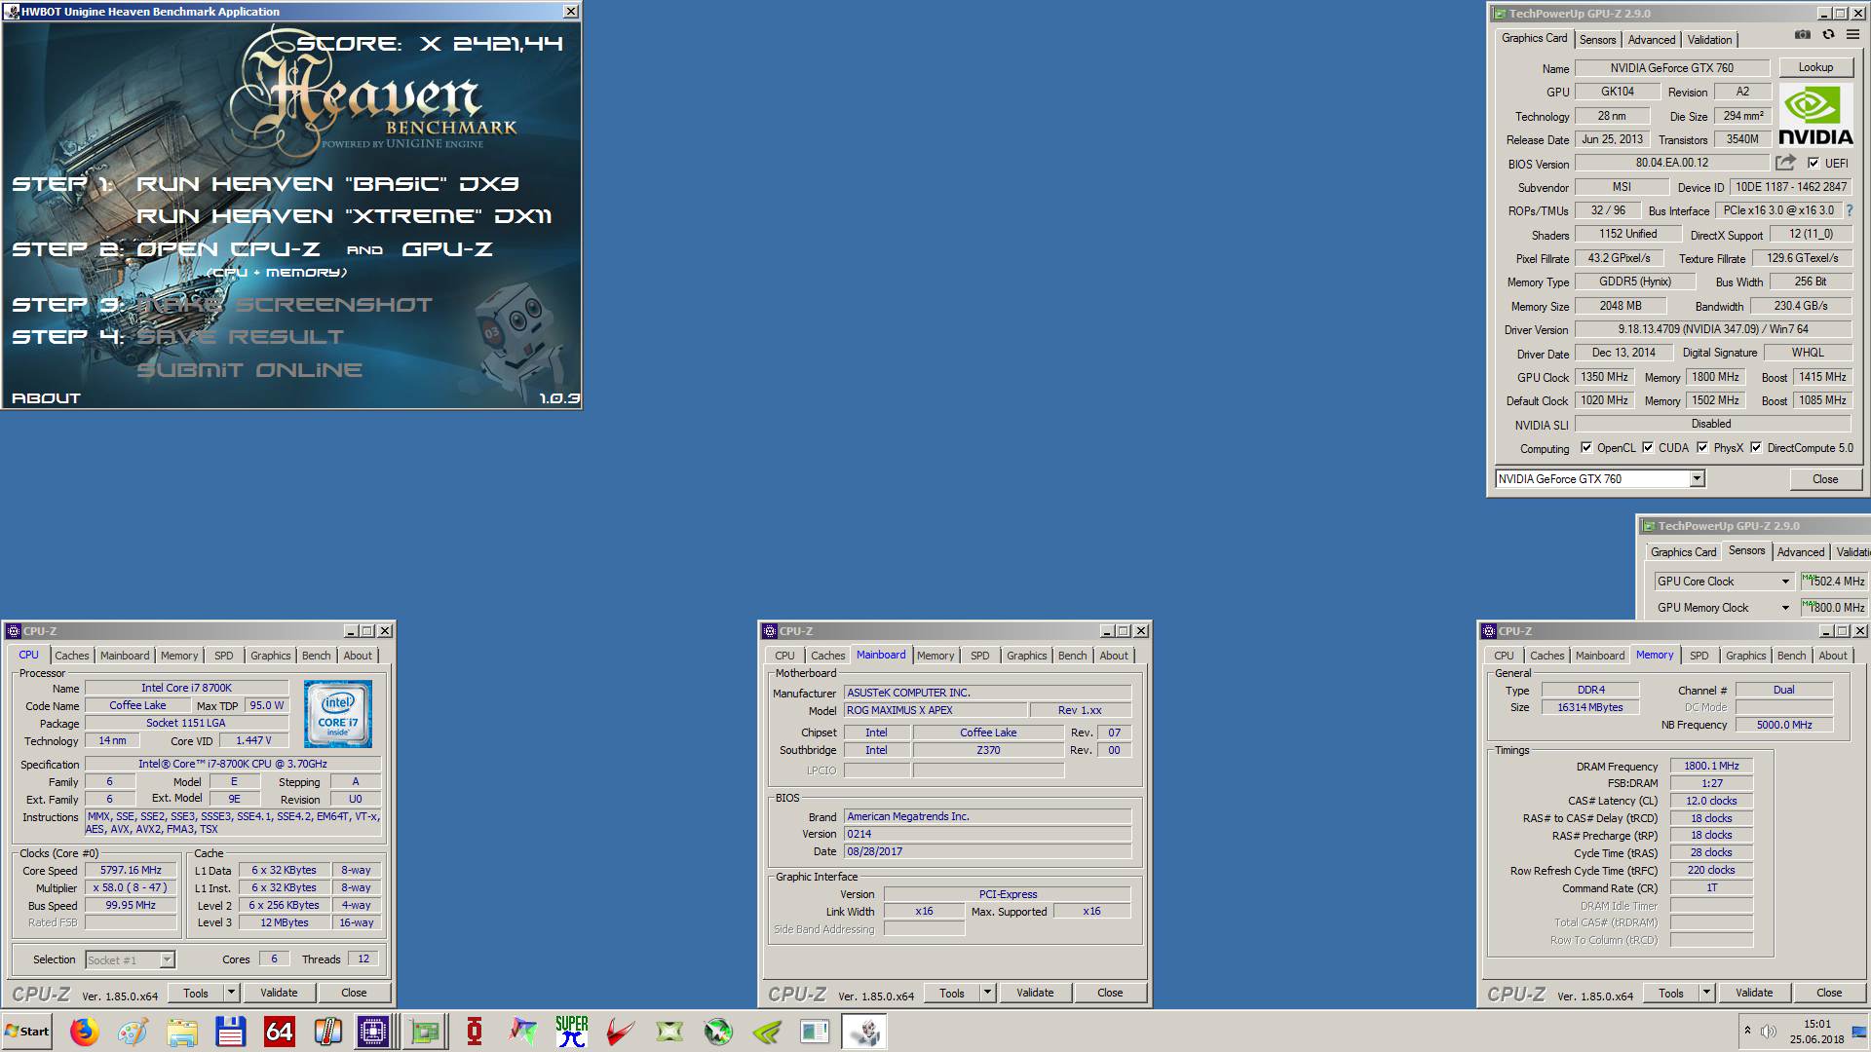Viewport: 1871px width, 1052px height.
Task: Open the NVIDIA GeForce GTX 760 card dropdown
Action: (1697, 478)
